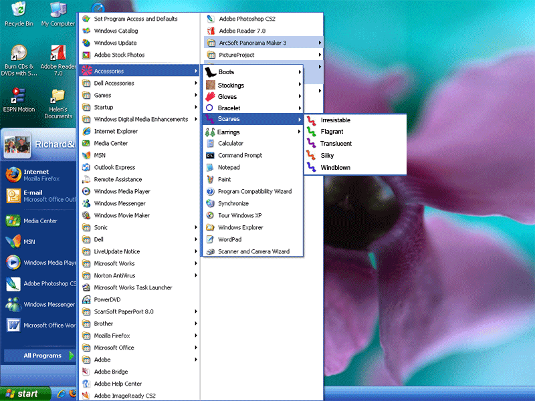Click the Calculator icon

click(210, 143)
